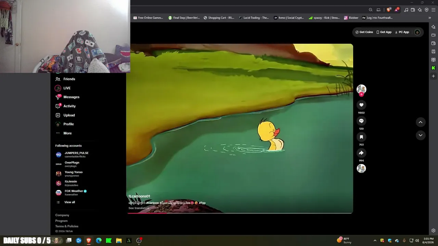This screenshot has height=246, width=438.
Task: Open the Lucid Trading bookmark
Action: [254, 18]
